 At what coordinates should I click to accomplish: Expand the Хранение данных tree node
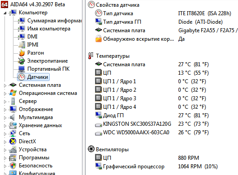coord(5,126)
